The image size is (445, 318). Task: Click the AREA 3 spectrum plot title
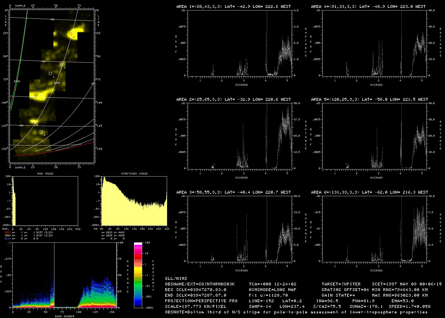[233, 192]
